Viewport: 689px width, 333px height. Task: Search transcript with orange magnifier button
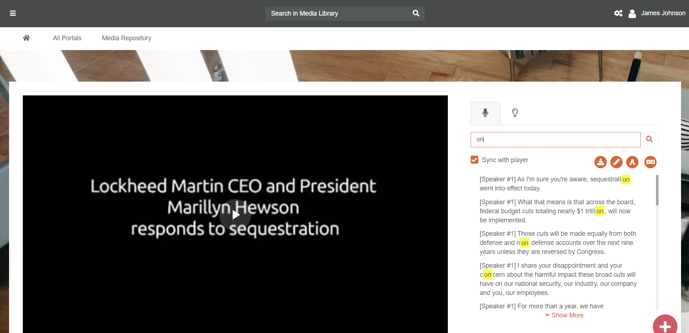tap(649, 139)
